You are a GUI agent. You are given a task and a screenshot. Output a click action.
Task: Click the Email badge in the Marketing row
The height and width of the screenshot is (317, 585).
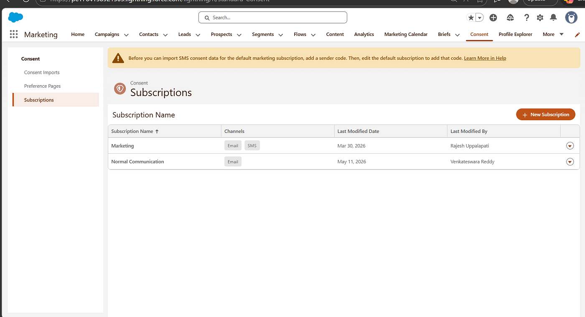point(233,146)
